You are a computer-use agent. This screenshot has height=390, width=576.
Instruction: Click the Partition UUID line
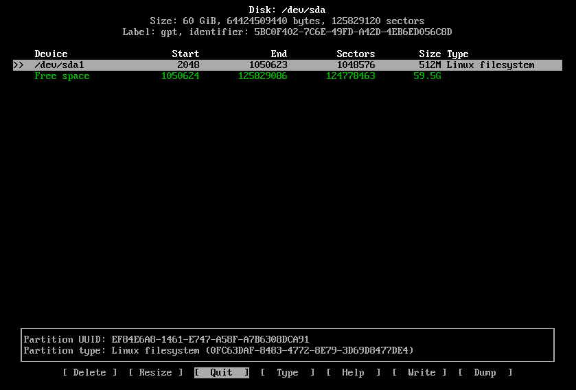[166, 339]
